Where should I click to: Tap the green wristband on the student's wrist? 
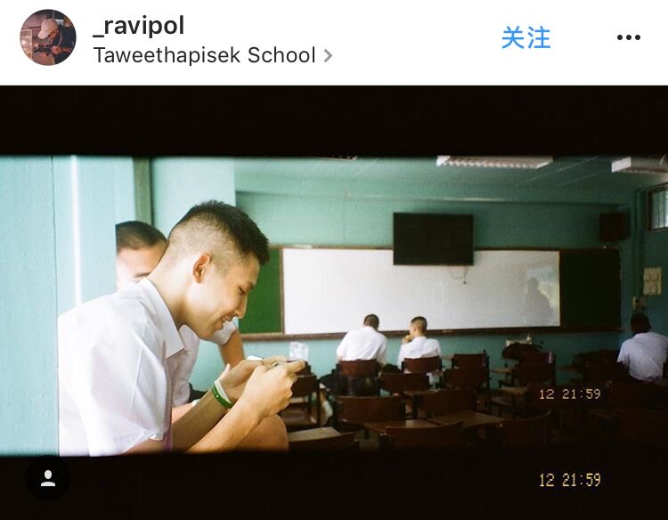click(222, 394)
